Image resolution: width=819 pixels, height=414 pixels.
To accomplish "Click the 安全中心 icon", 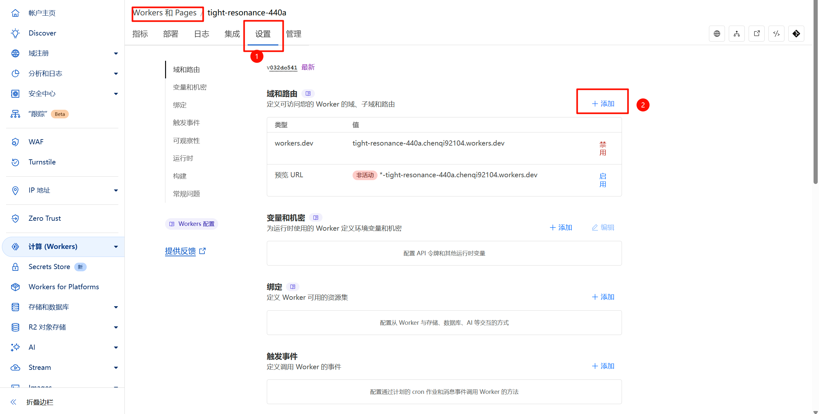I will coord(15,94).
